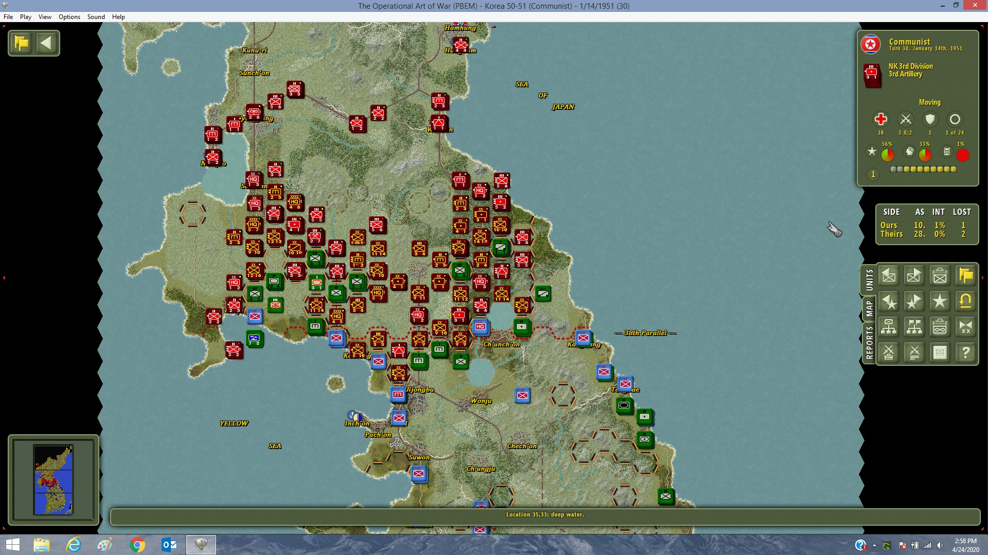Click the 'Moving' unit status label

929,102
